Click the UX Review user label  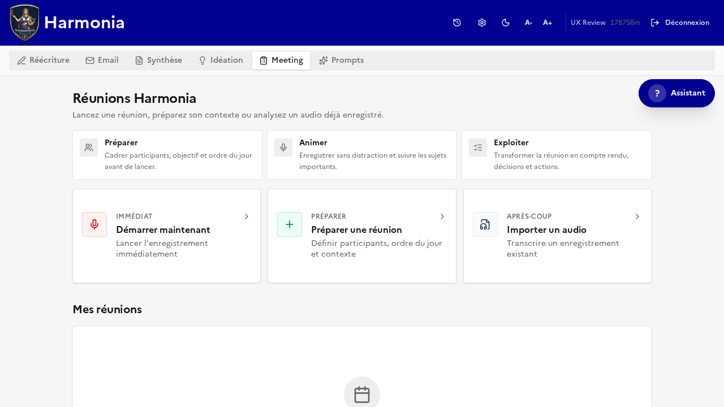click(588, 23)
